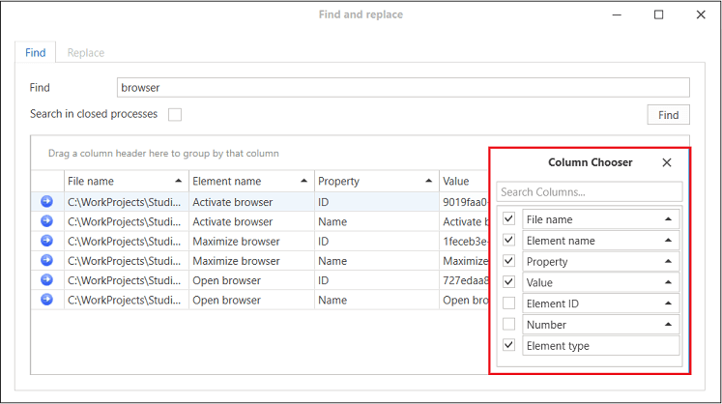Click the Find text field containing browser
This screenshot has width=722, height=404.
tap(402, 88)
